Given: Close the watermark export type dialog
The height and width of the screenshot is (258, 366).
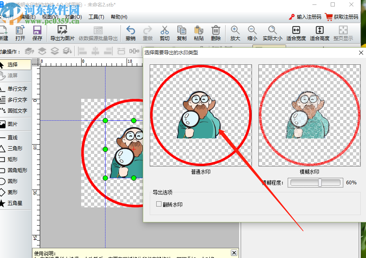Looking at the screenshot, I should (x=361, y=52).
